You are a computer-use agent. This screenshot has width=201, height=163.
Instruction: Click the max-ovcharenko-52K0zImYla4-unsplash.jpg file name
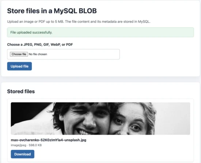coord(49,140)
